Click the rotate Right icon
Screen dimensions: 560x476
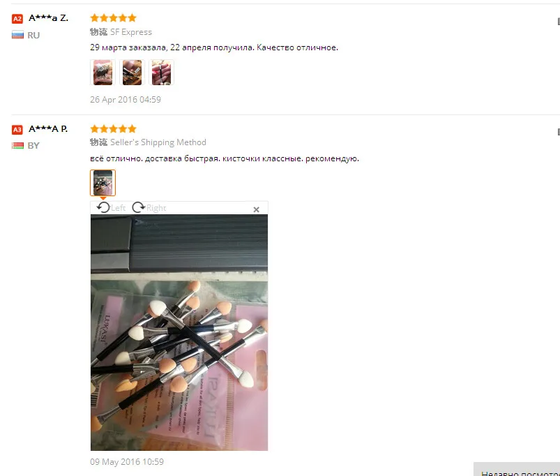[x=138, y=207]
